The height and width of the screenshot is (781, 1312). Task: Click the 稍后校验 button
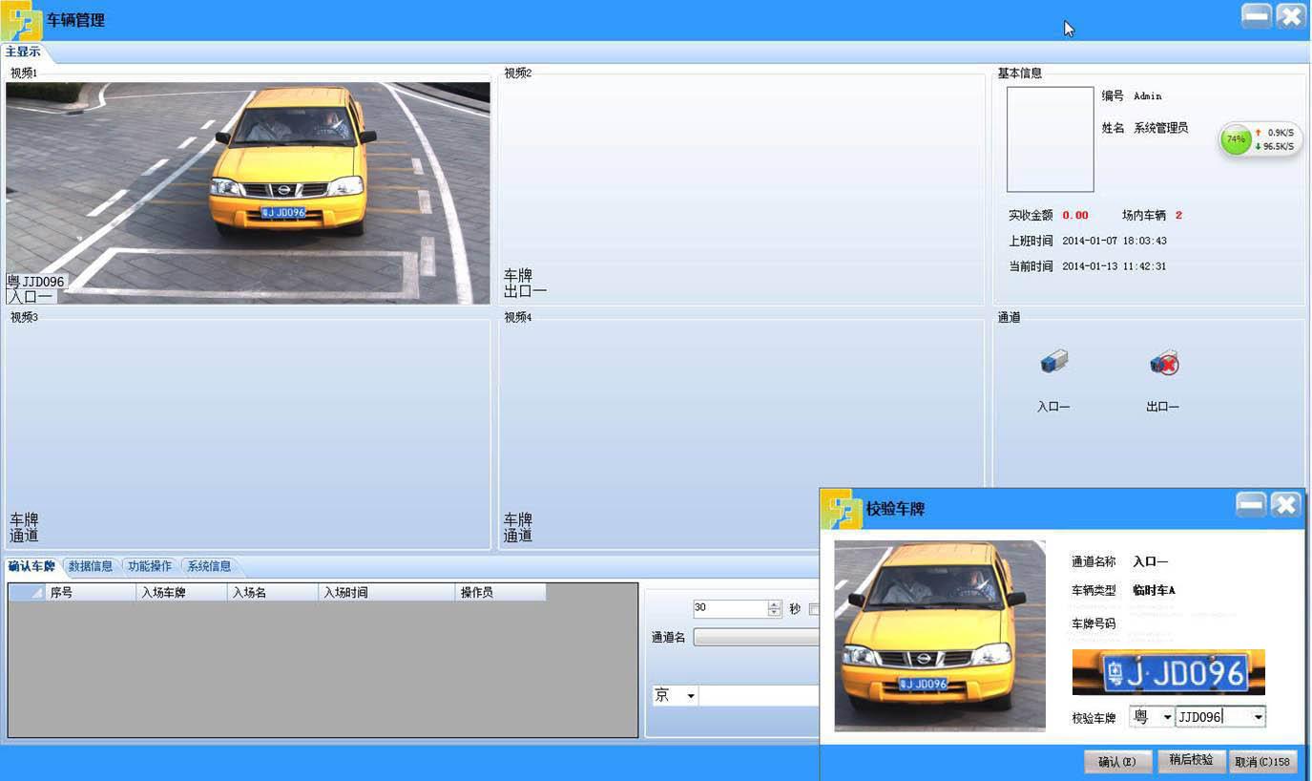click(1191, 760)
